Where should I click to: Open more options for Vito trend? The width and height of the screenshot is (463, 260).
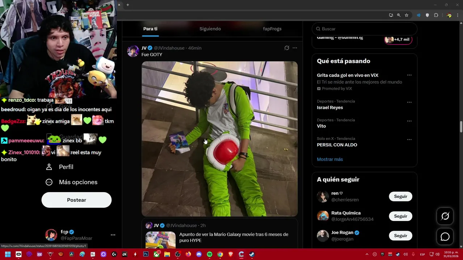point(409,121)
